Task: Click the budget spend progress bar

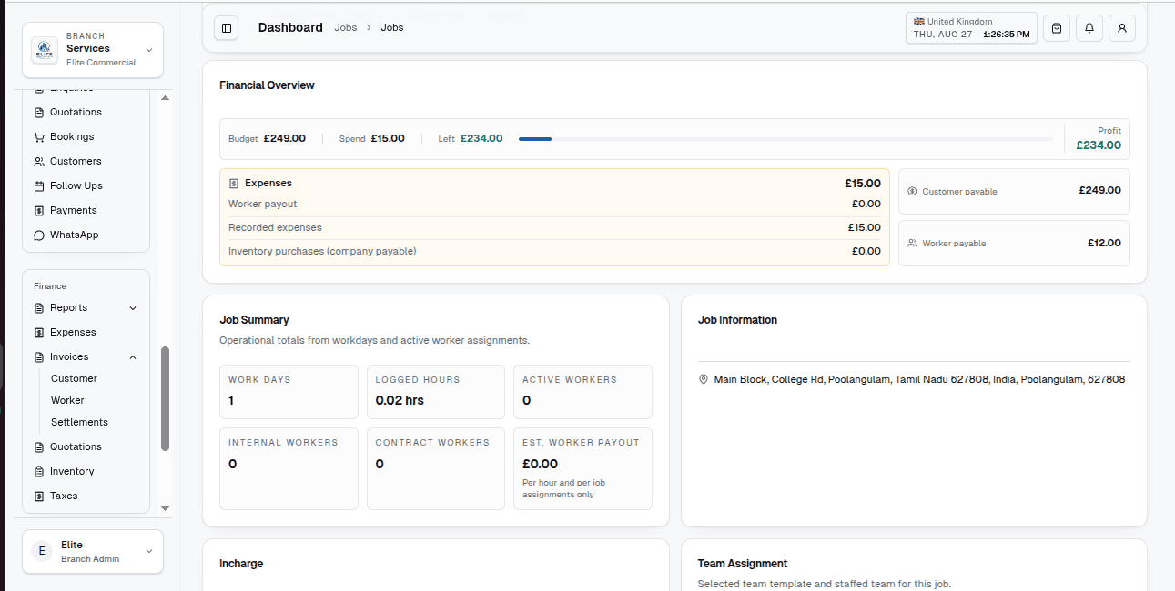Action: [785, 139]
